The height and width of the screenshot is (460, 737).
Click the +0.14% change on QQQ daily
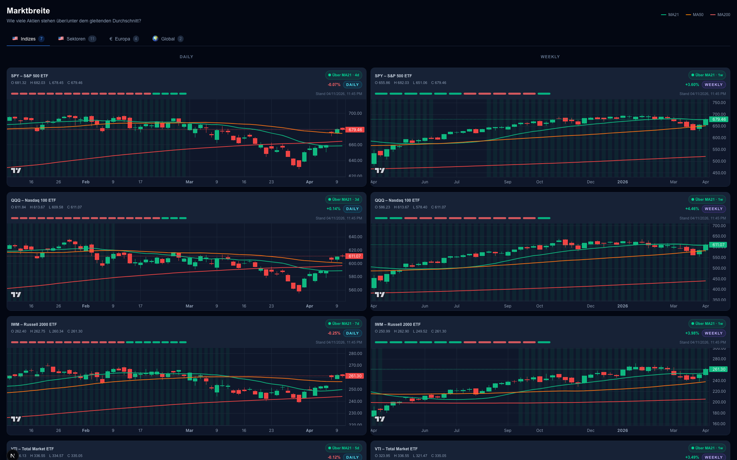point(333,209)
